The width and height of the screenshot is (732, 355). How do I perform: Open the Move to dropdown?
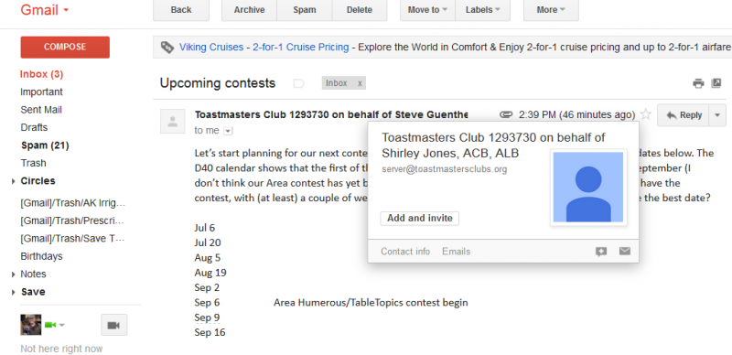pos(427,10)
